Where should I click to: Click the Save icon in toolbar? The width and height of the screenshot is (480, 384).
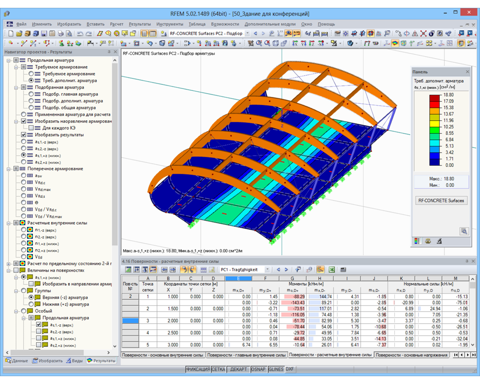coord(44,33)
